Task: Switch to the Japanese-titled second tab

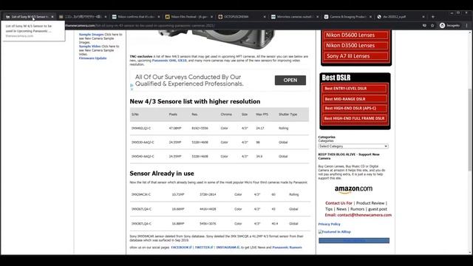Action: 83,17
